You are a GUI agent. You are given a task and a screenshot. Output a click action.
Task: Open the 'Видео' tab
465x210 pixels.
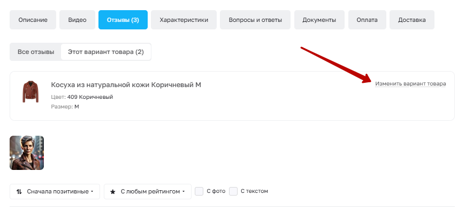pos(78,20)
